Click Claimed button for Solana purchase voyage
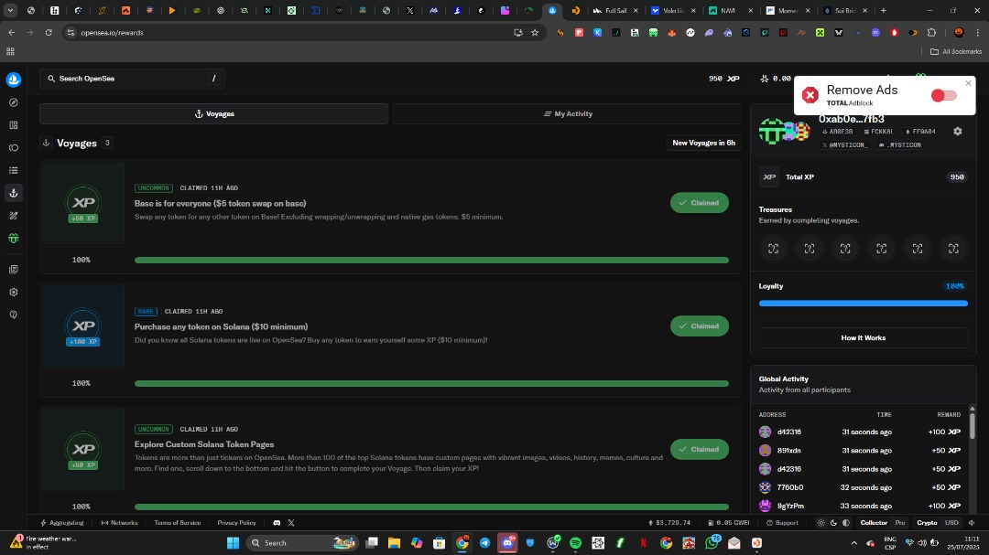The width and height of the screenshot is (989, 555). click(699, 326)
